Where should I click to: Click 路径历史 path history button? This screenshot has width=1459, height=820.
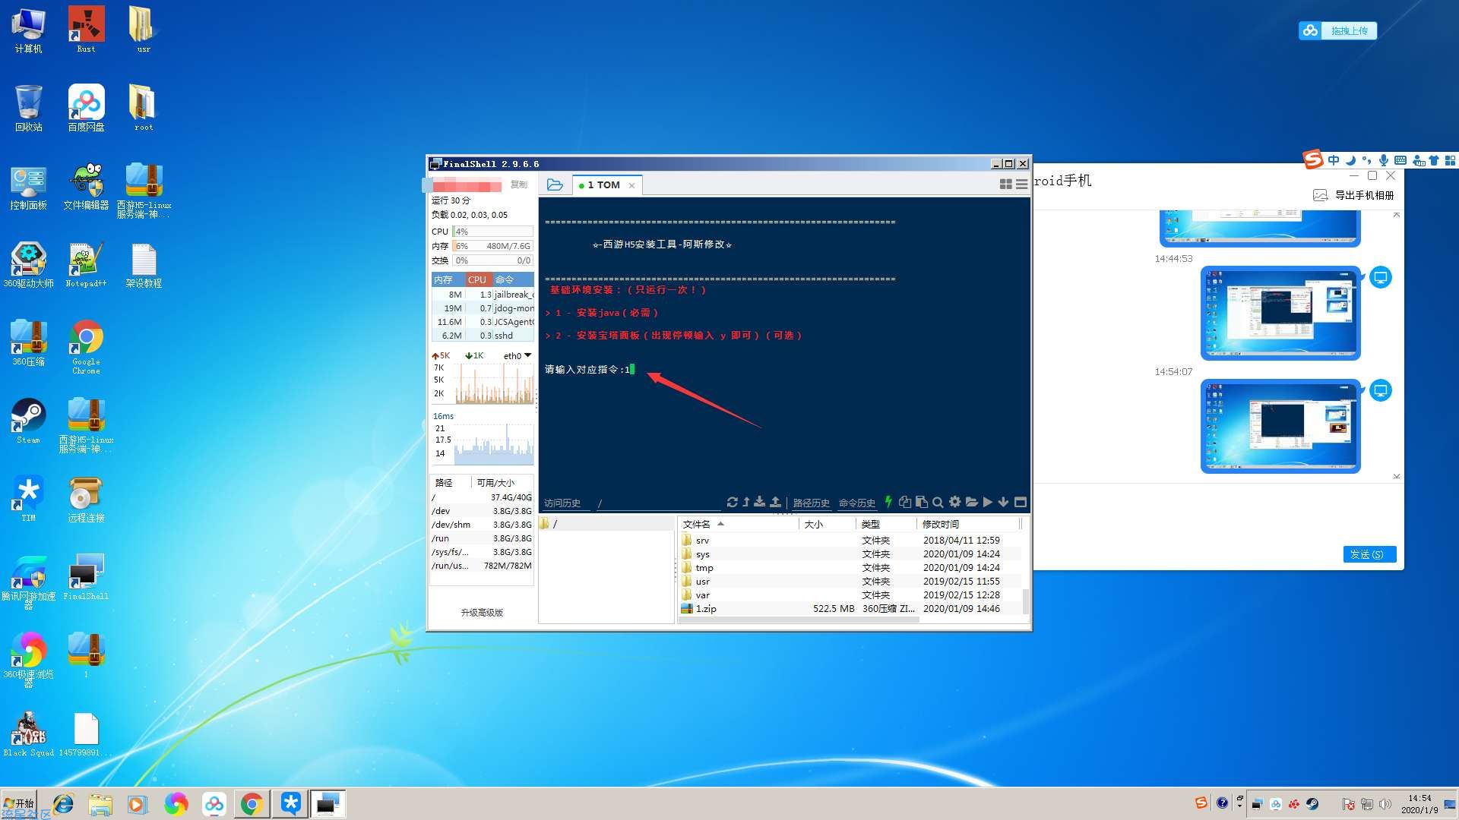[812, 503]
